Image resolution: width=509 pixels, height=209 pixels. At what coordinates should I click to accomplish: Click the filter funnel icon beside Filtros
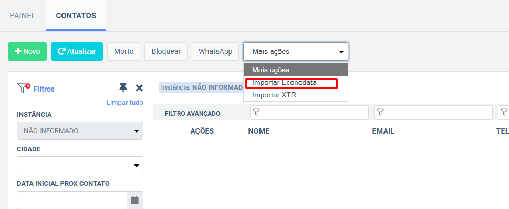24,88
